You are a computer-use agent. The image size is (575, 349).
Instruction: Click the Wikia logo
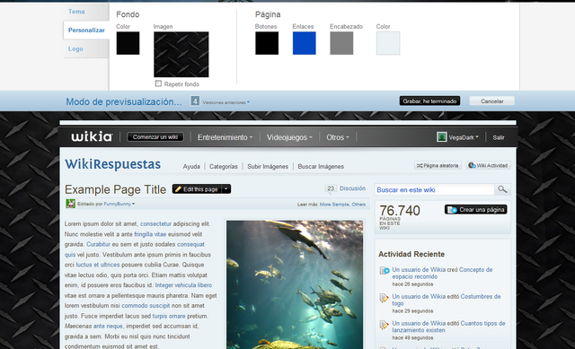(92, 136)
